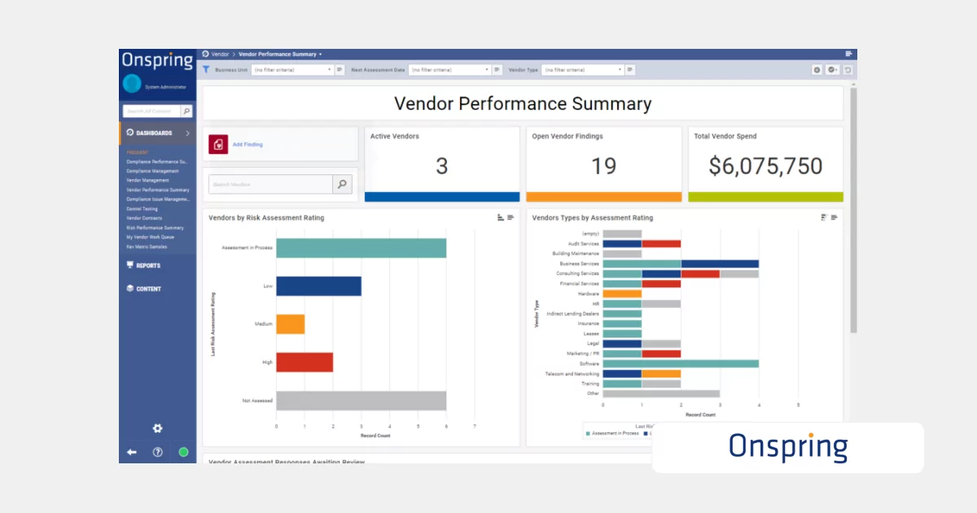Viewport: 977px width, 513px height.
Task: Click the Search All Content field
Action: click(151, 111)
